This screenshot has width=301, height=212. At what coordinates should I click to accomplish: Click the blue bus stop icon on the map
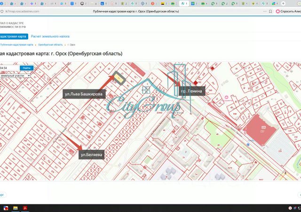tap(248, 145)
